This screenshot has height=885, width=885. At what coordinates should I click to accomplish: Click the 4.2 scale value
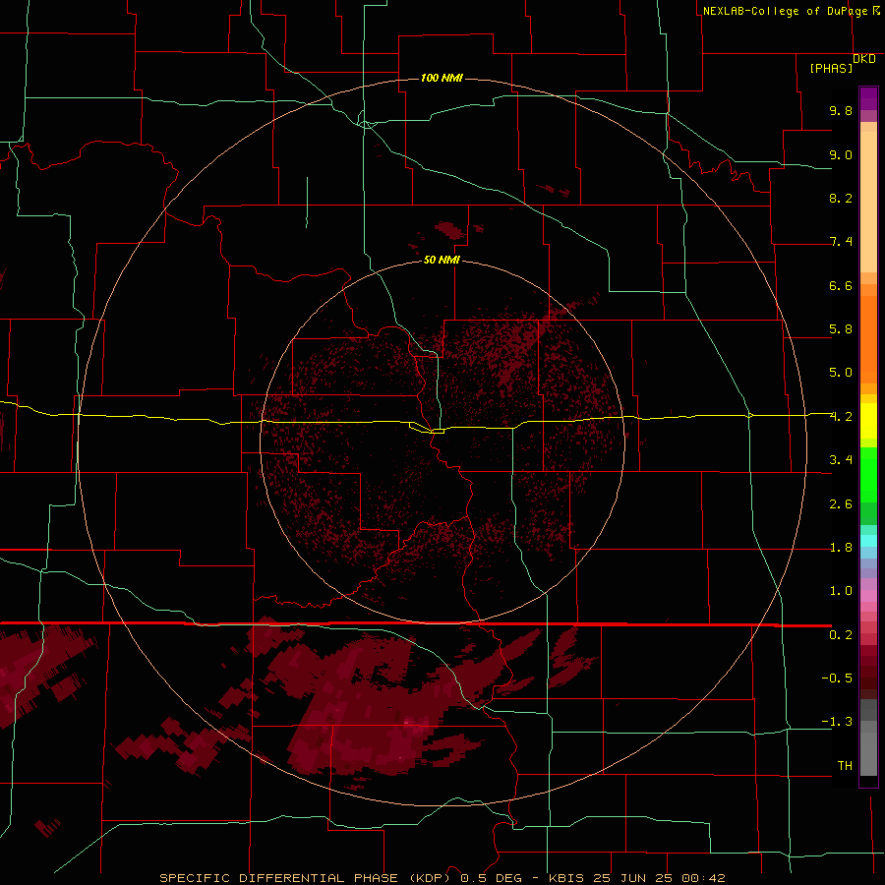point(841,417)
